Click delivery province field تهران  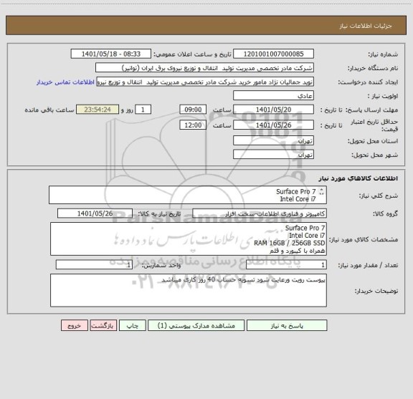click(x=273, y=140)
